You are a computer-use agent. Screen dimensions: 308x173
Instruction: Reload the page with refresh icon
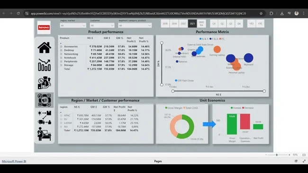(18, 13)
